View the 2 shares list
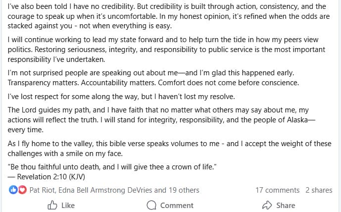 pos(319,190)
